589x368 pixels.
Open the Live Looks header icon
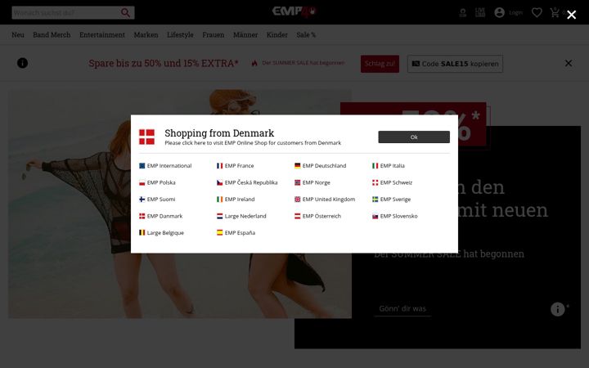click(x=480, y=13)
